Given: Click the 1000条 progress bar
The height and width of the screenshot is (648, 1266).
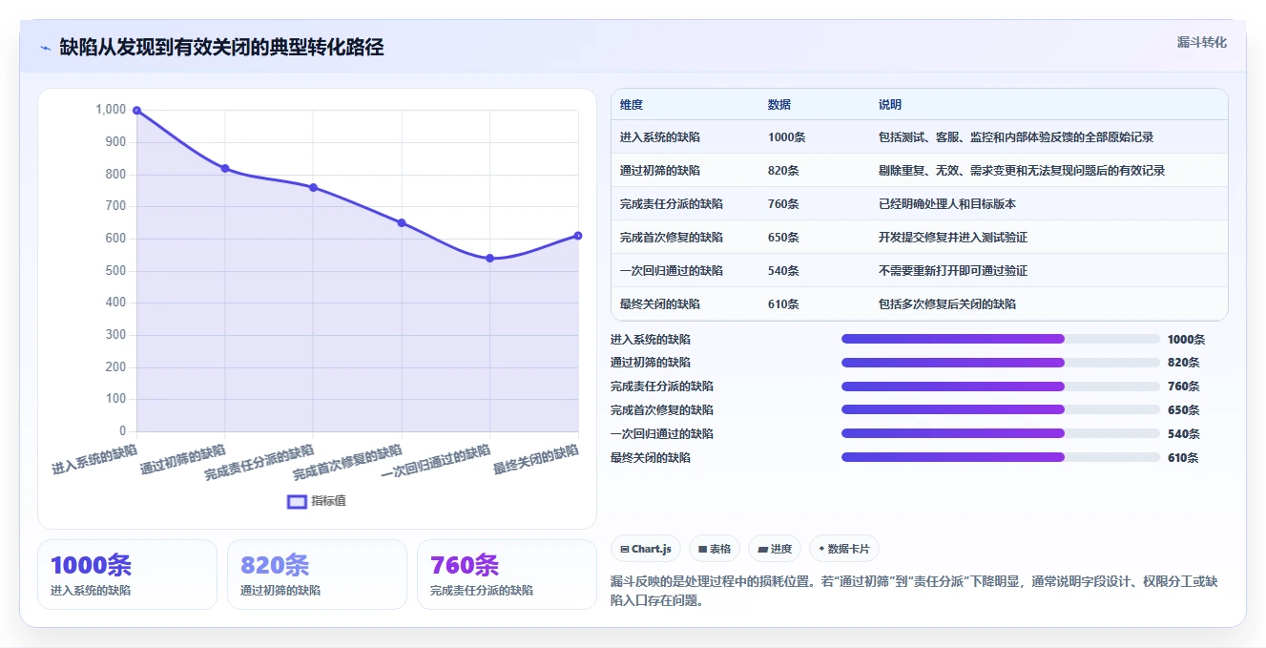Looking at the screenshot, I should pos(1001,339).
